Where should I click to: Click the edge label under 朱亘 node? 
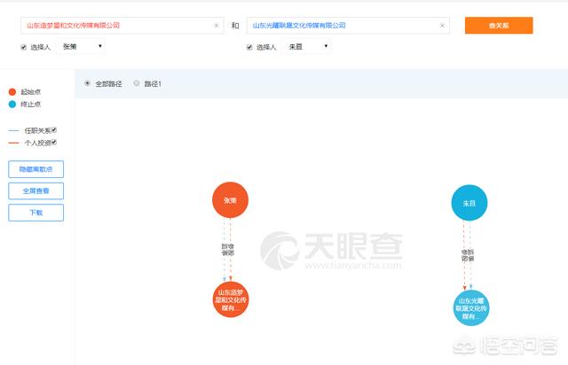[x=468, y=256]
